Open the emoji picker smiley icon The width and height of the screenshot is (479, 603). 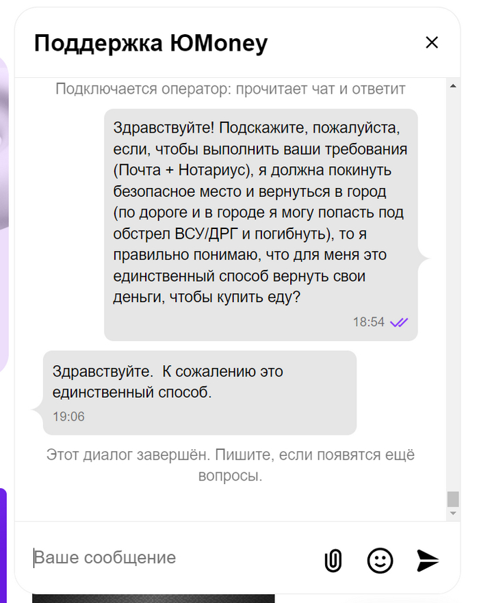coord(380,560)
